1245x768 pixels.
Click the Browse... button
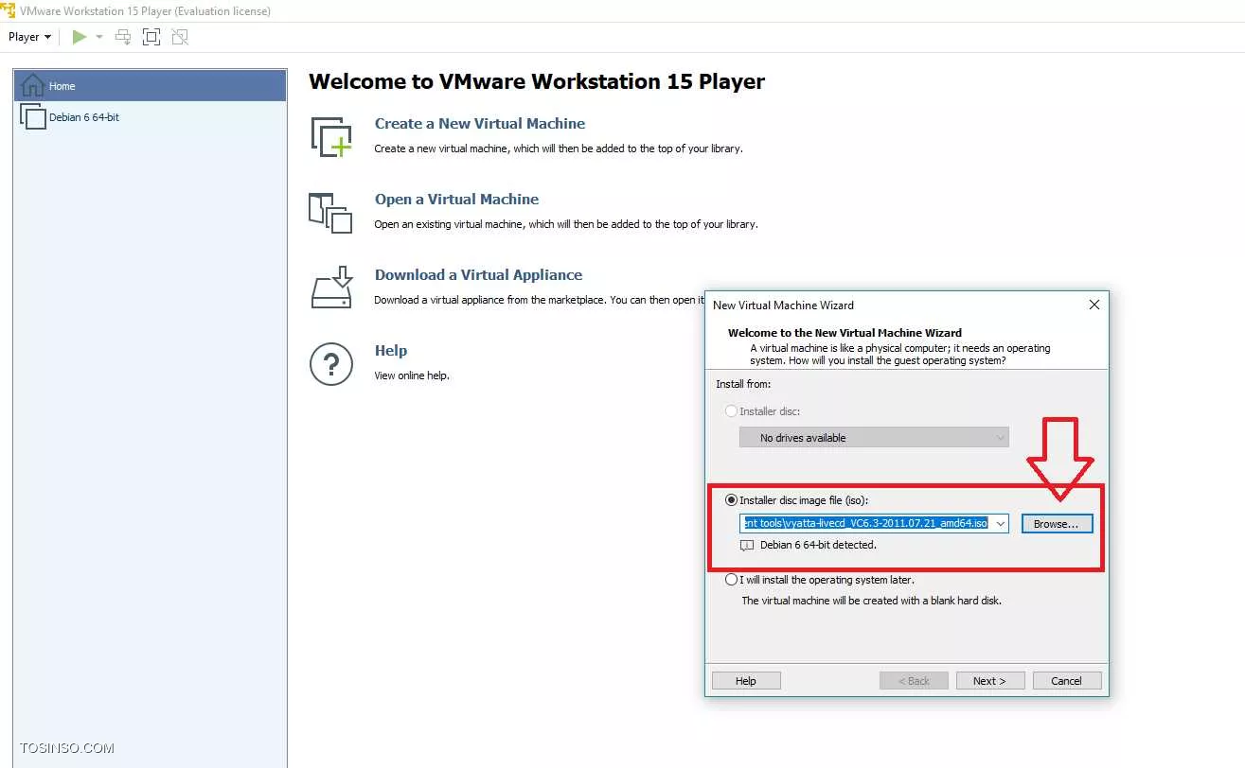(x=1057, y=523)
